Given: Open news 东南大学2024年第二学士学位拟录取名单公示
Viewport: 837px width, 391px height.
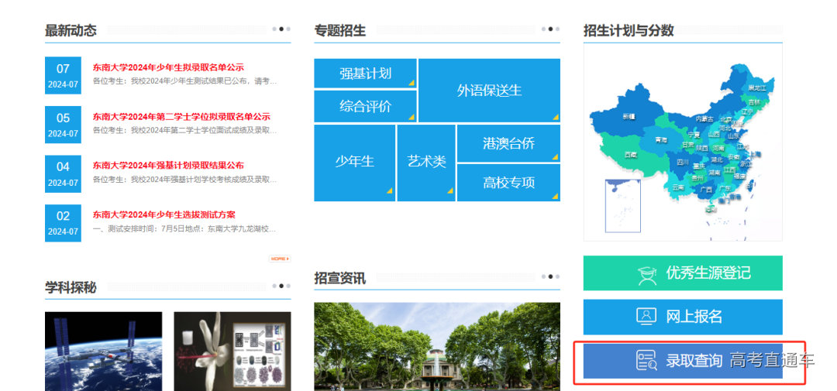Looking at the screenshot, I should pyautogui.click(x=181, y=117).
